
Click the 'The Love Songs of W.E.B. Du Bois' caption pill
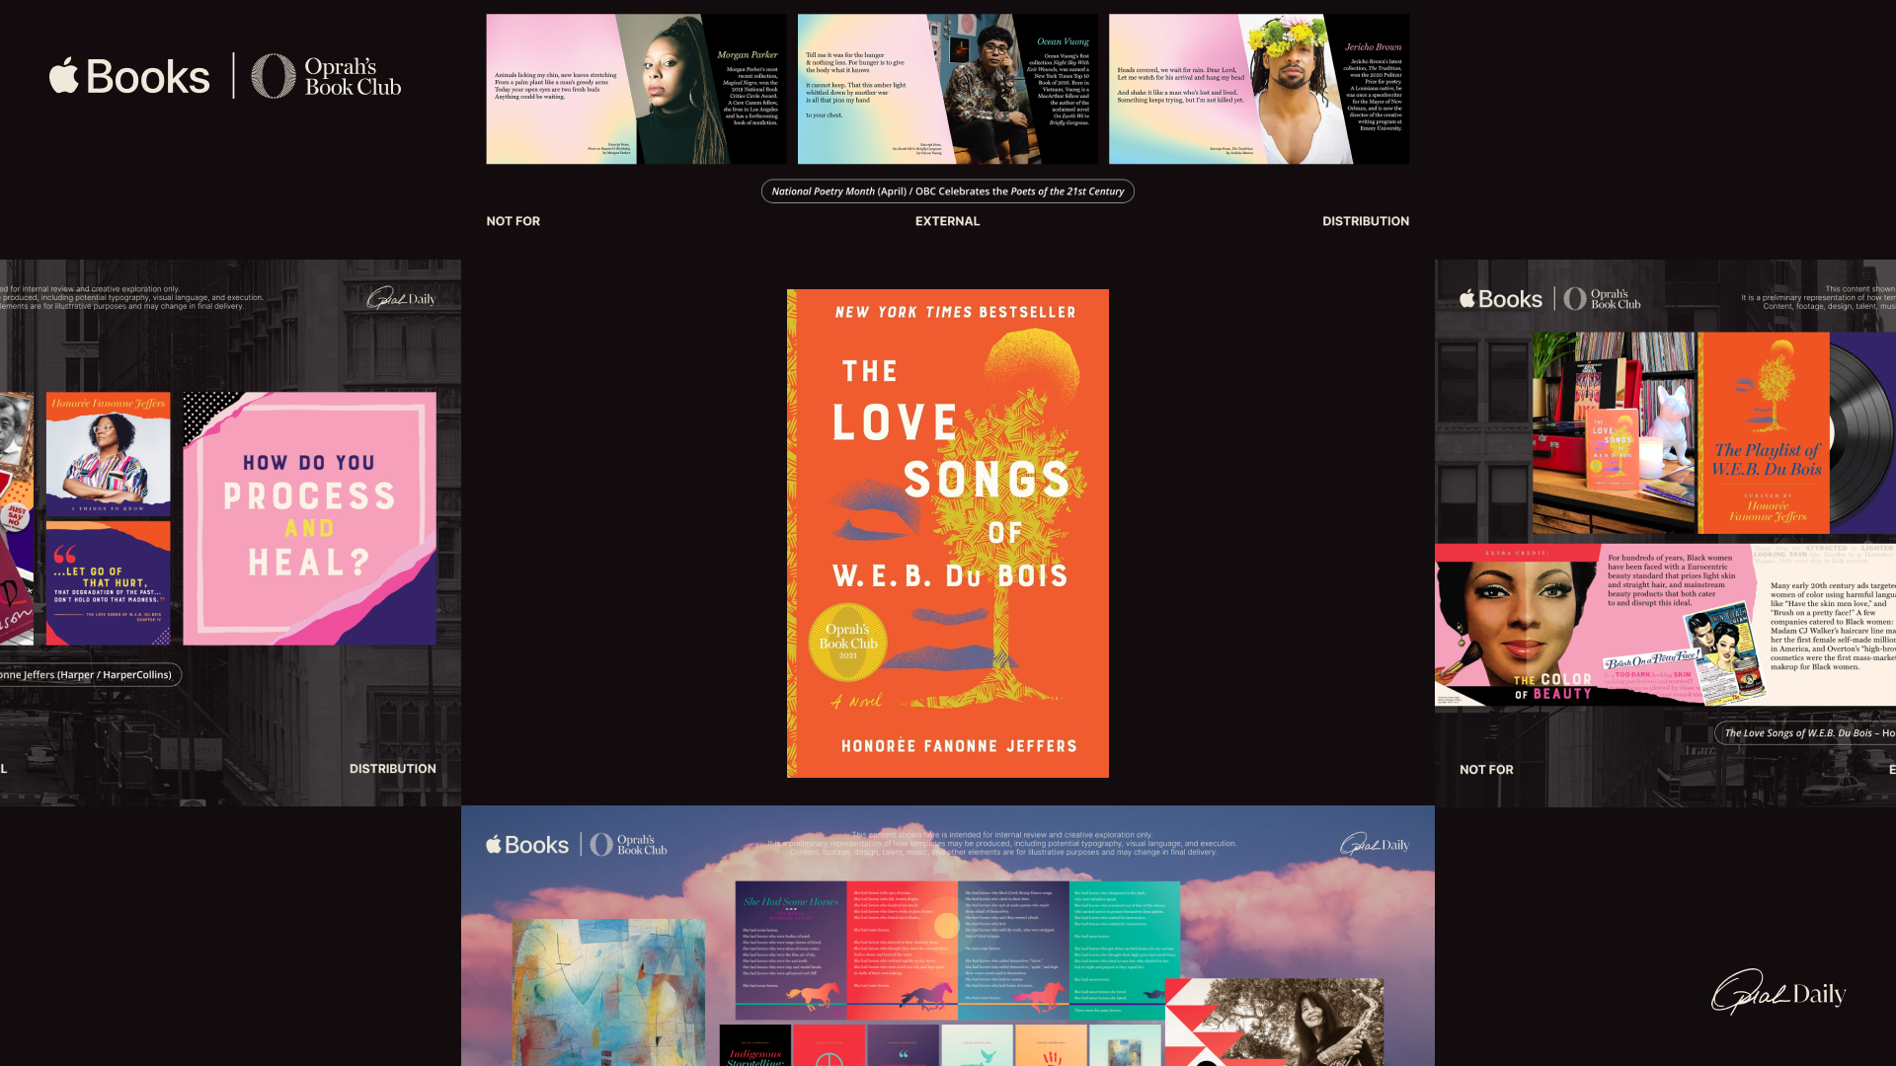pyautogui.click(x=1806, y=733)
